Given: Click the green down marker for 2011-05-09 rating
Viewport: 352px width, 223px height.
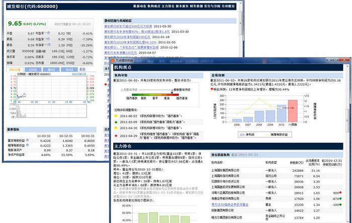Looking at the screenshot, I should 116,122.
